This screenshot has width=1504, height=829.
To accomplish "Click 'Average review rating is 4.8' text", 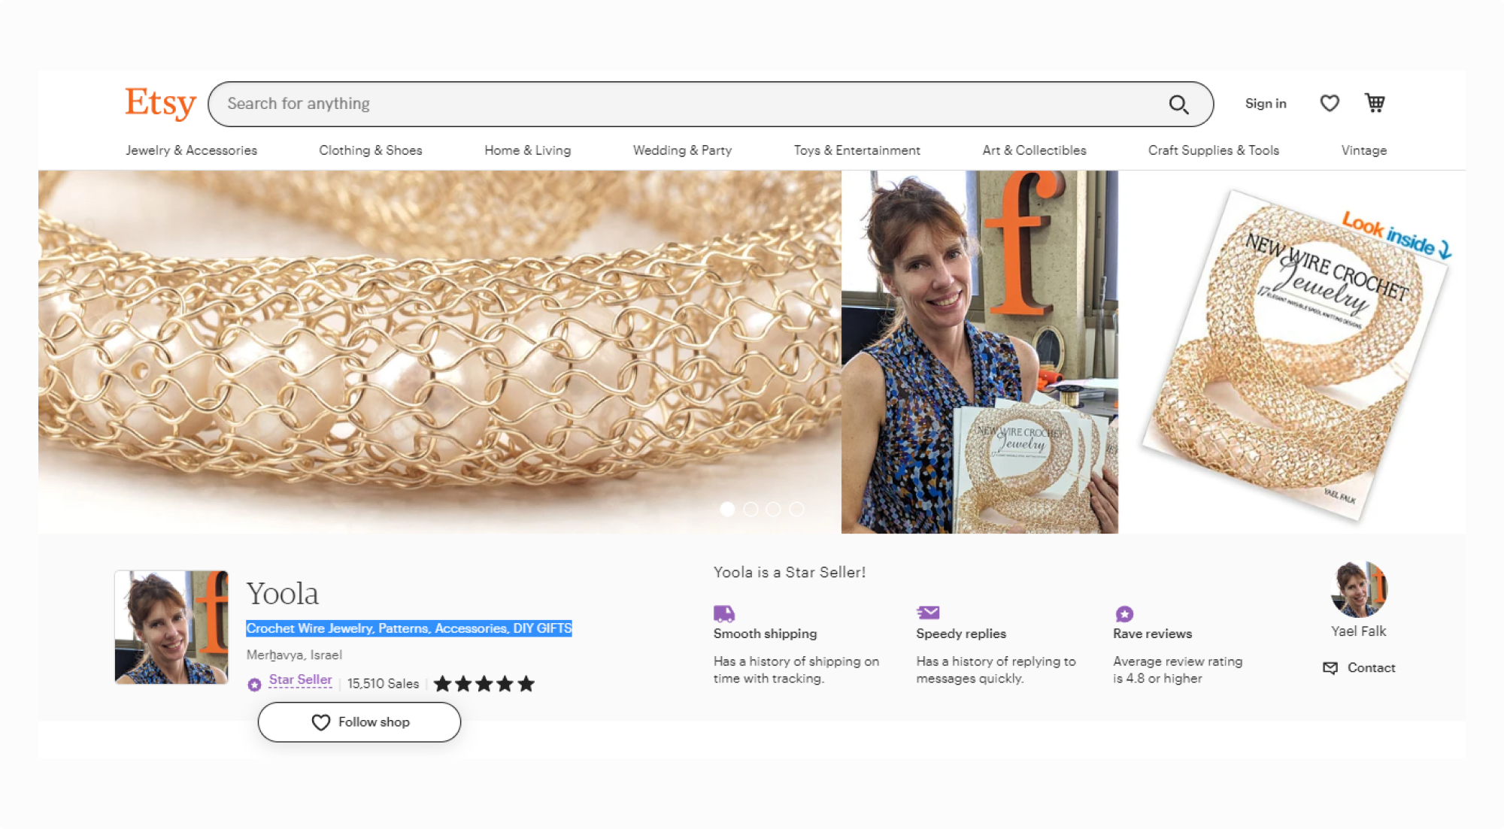I will tap(1178, 670).
